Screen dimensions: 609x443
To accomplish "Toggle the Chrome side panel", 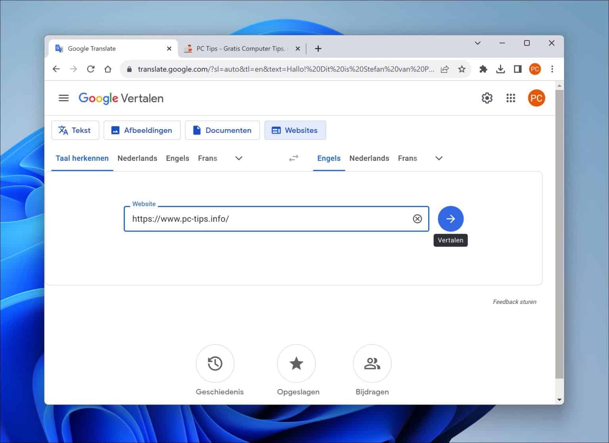I will [517, 69].
